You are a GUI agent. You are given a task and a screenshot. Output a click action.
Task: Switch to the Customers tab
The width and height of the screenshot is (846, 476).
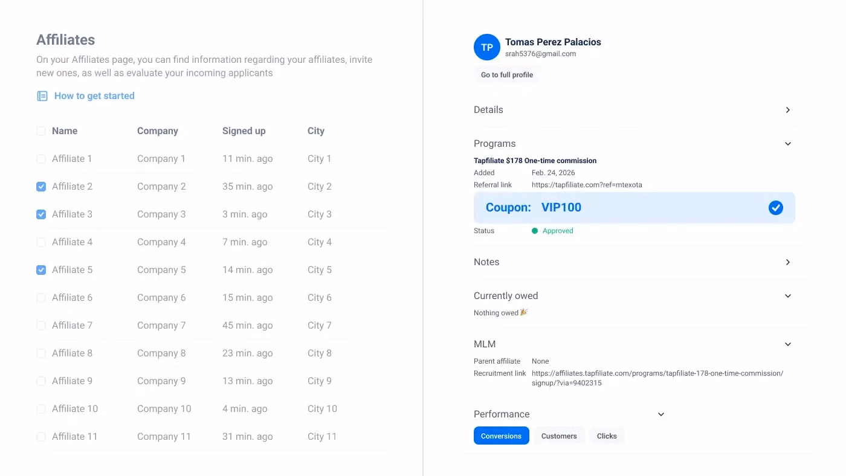click(x=558, y=436)
